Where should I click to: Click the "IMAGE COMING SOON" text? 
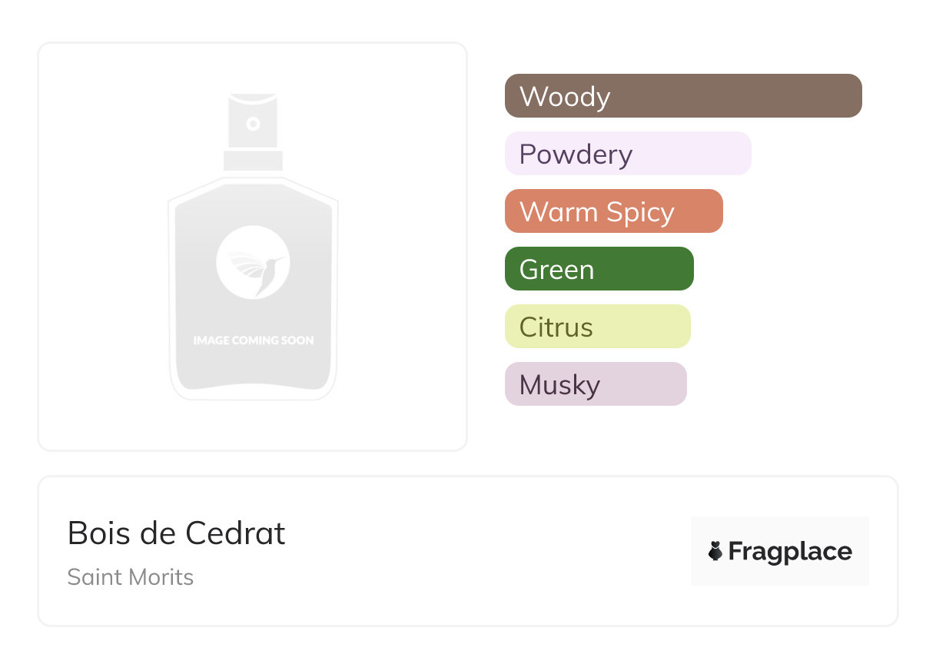click(253, 340)
